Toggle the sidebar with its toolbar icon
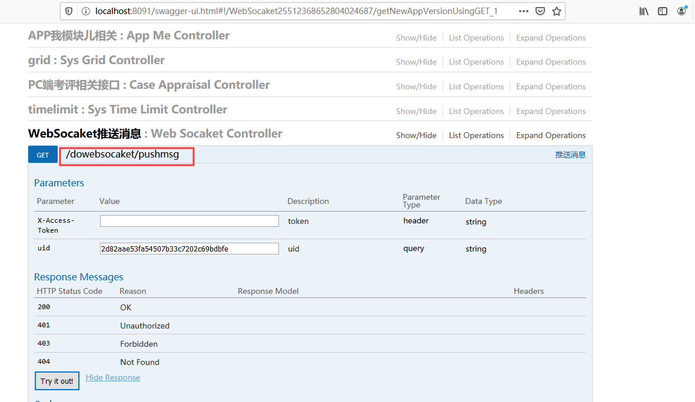Viewport: 695px width, 402px height. (662, 11)
